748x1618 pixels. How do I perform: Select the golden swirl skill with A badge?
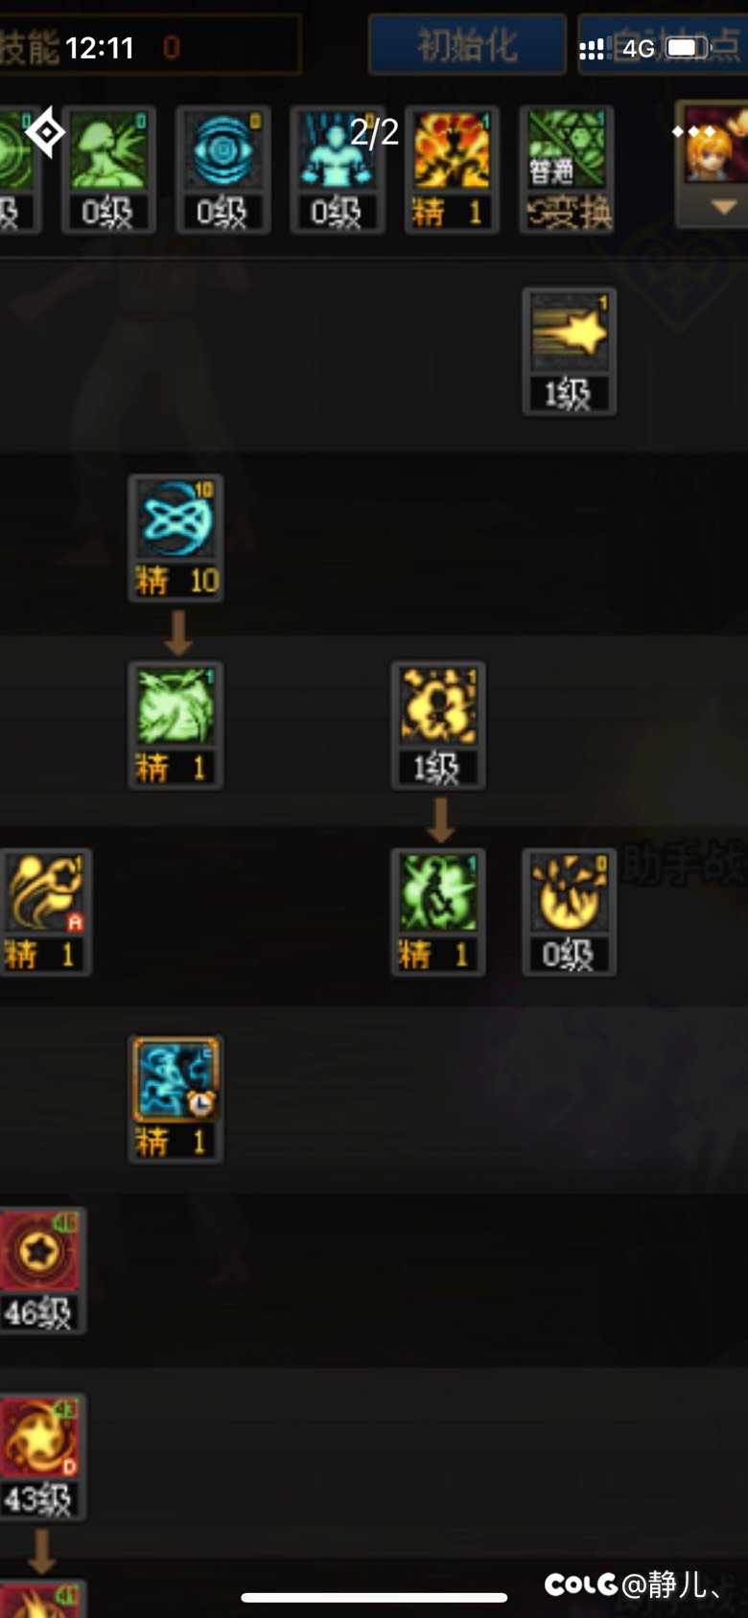coord(45,912)
